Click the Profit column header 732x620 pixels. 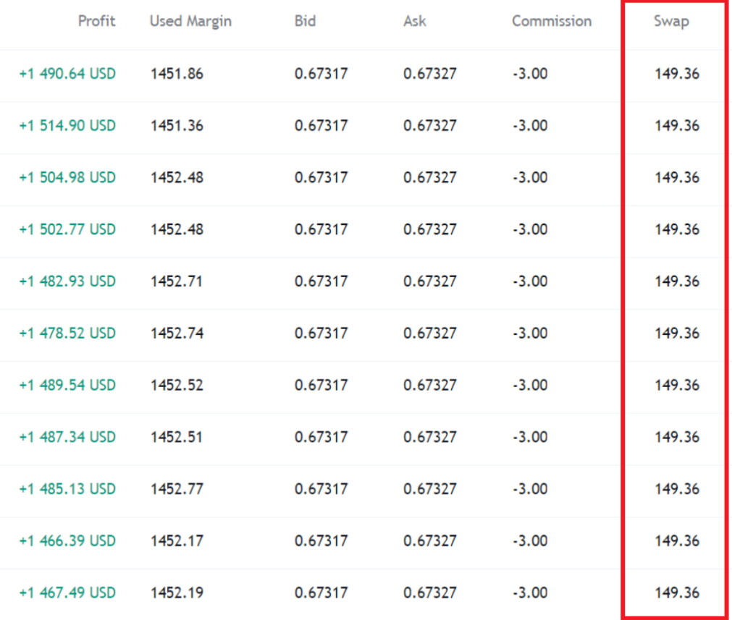pyautogui.click(x=96, y=21)
